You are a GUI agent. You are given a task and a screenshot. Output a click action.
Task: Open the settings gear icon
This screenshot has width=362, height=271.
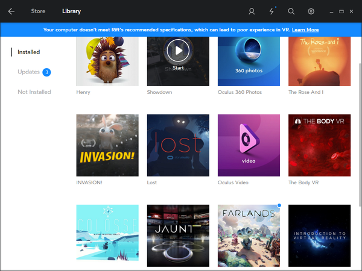[311, 11]
